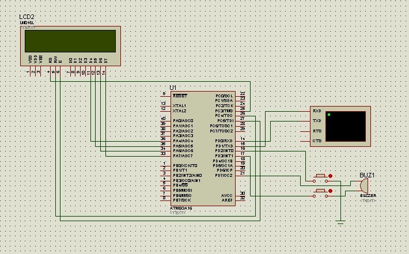Select the CTS pin of the virtual terminal

(x=317, y=141)
